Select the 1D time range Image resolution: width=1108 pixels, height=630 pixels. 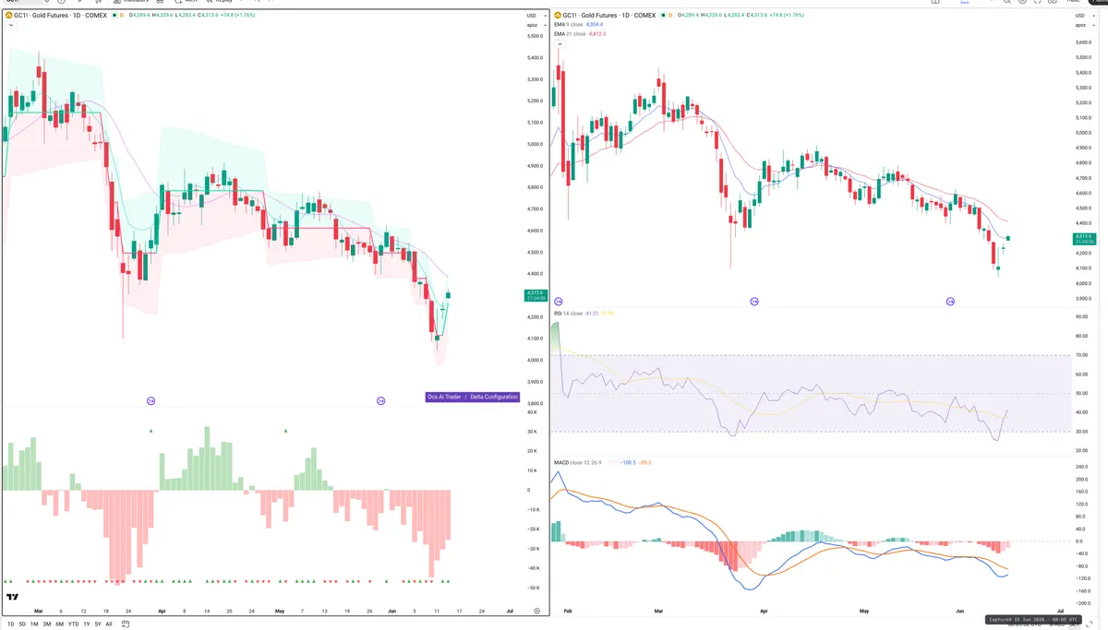[10, 624]
